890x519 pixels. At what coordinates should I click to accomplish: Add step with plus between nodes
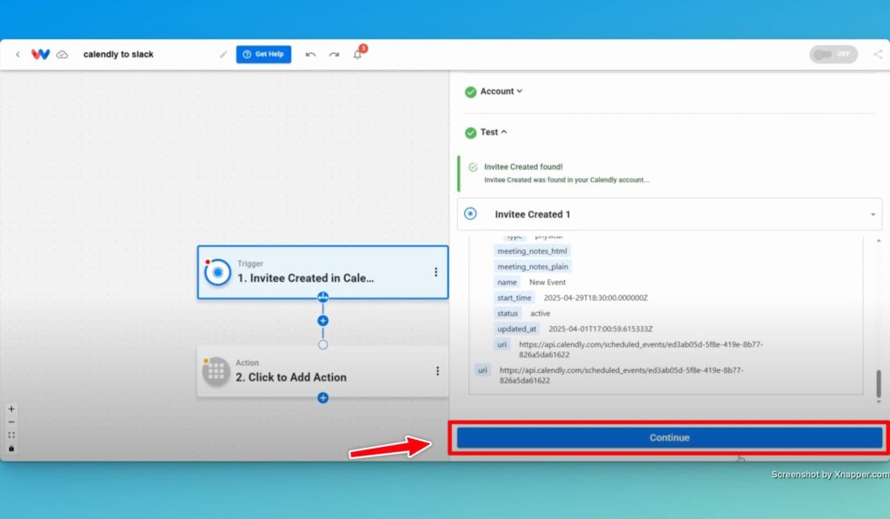coord(323,321)
